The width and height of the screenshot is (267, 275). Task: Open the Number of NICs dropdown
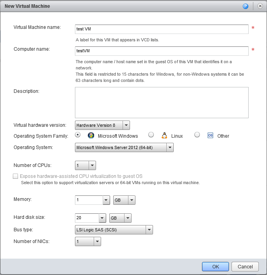(97, 241)
